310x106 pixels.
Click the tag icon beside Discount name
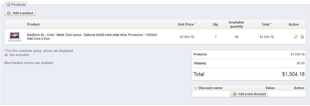coord(195,88)
